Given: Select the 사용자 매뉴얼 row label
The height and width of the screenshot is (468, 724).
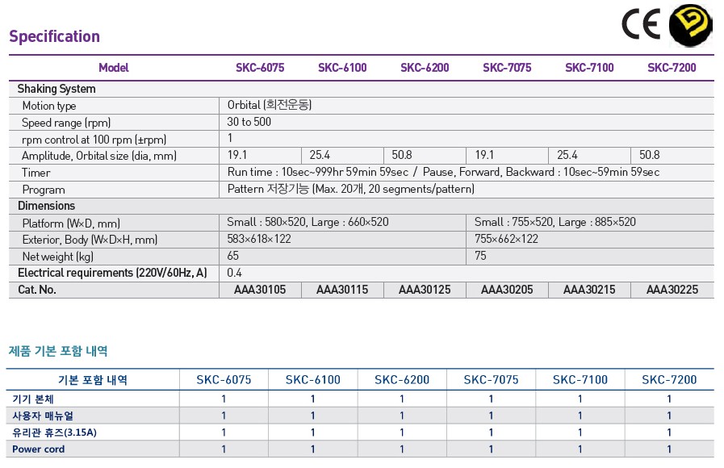Looking at the screenshot, I should (43, 416).
